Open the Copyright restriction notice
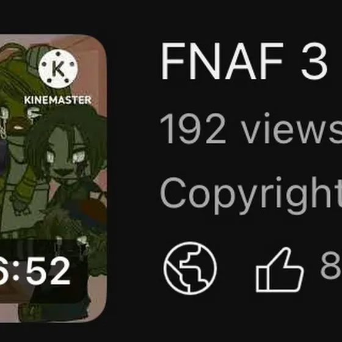The width and height of the screenshot is (342, 342). pyautogui.click(x=251, y=195)
